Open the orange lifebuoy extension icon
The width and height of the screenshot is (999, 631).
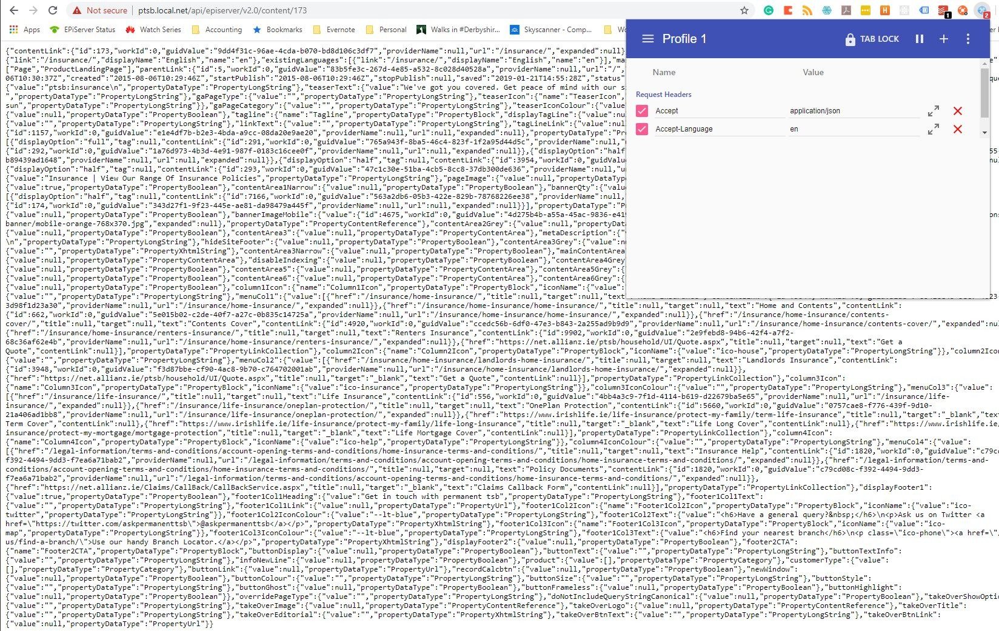click(x=963, y=10)
